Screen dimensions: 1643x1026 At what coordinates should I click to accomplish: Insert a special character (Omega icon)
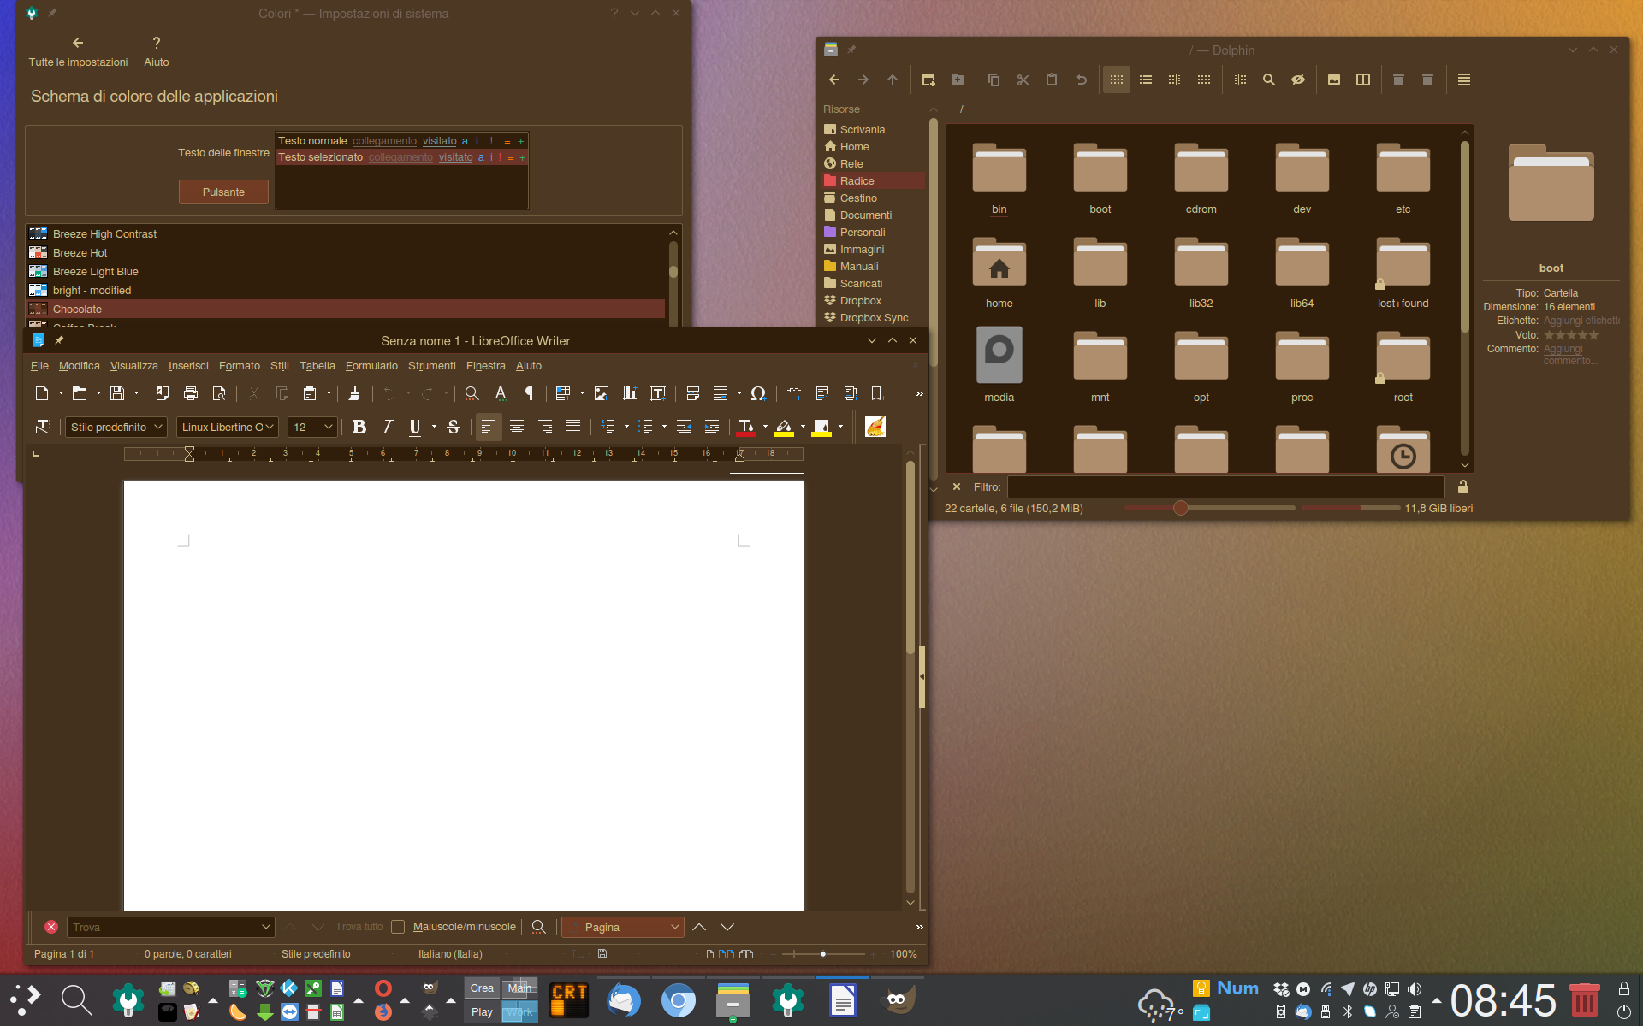pos(758,393)
